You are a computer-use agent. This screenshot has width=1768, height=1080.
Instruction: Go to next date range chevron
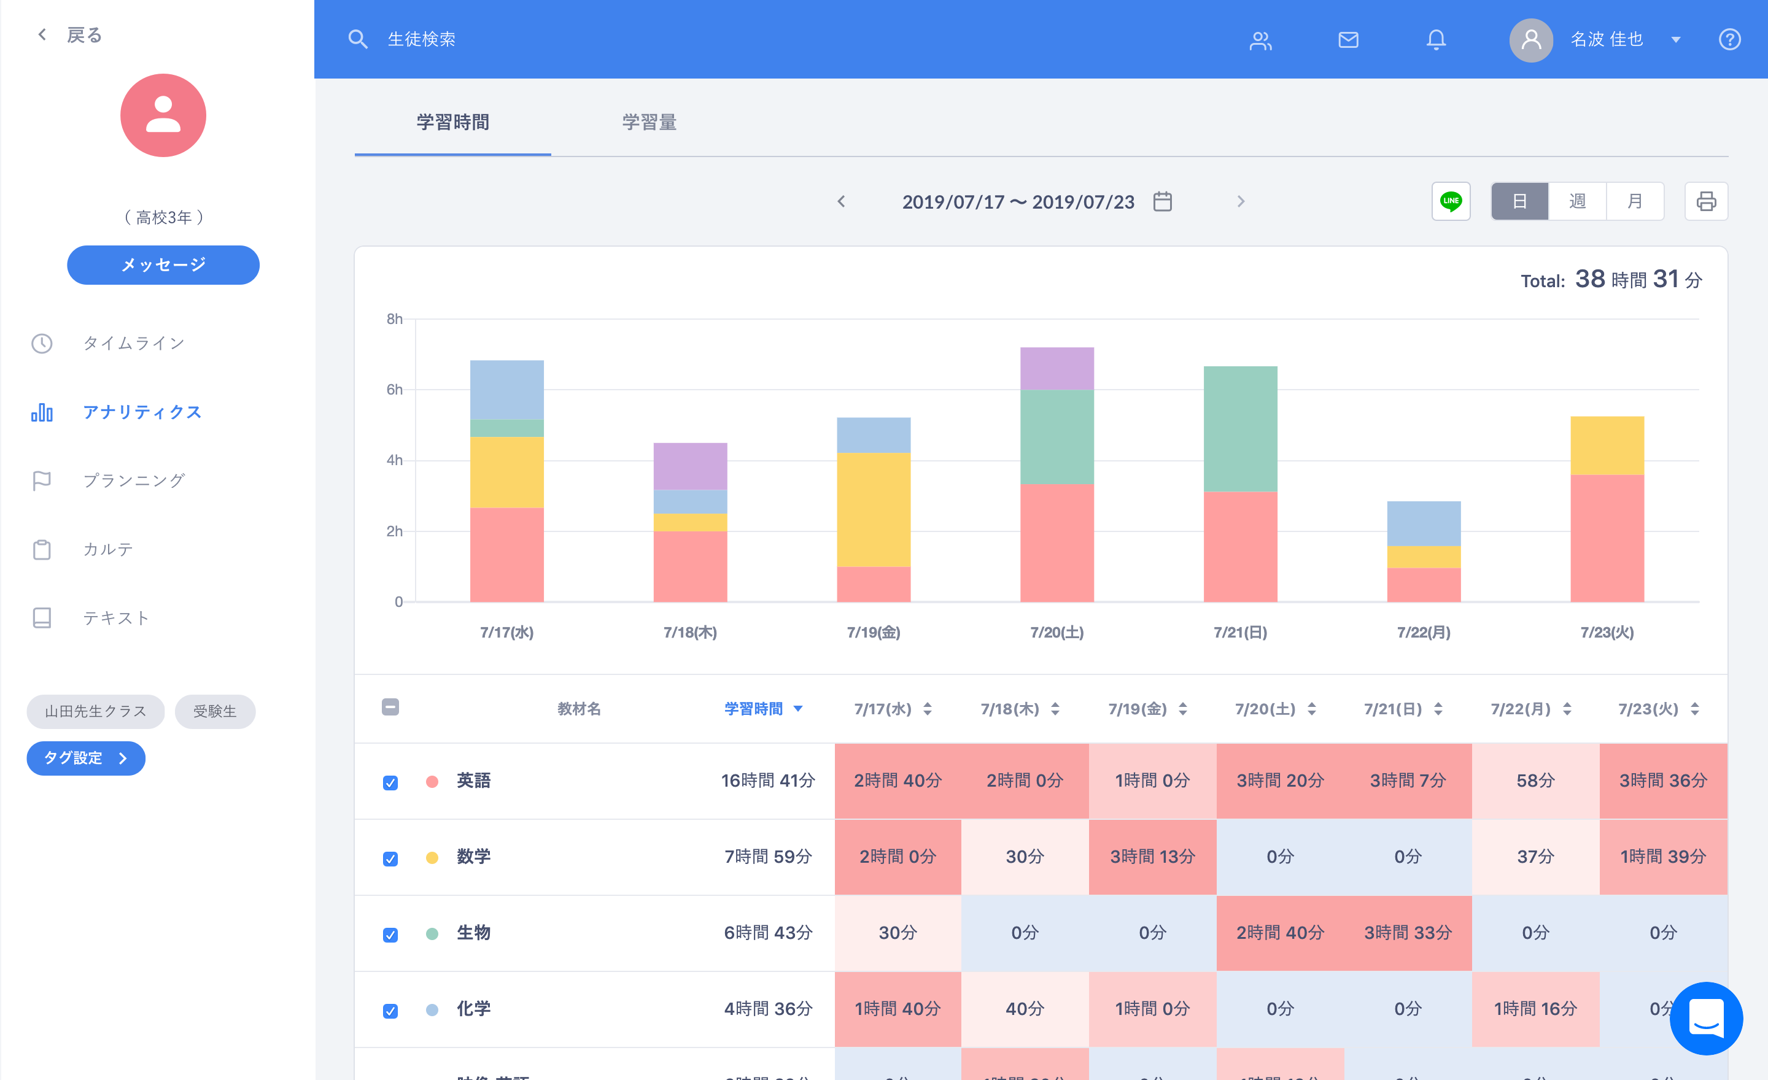point(1241,201)
